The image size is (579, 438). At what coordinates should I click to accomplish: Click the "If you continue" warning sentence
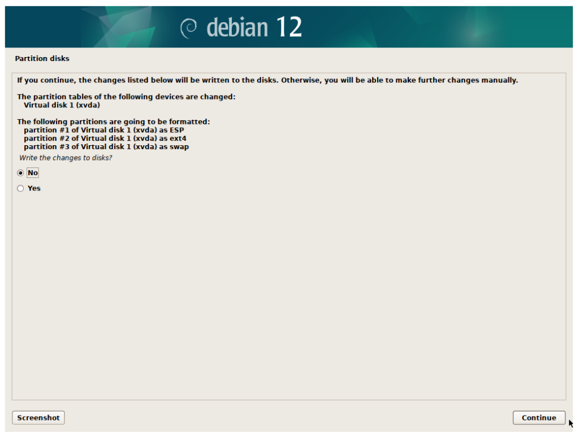[x=267, y=80]
